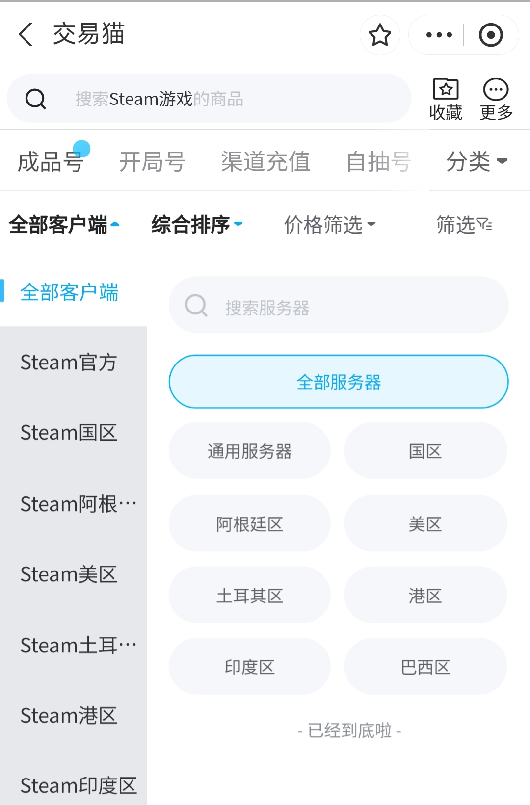The width and height of the screenshot is (530, 805).
Task: Select the 全部服务器 option
Action: click(x=339, y=382)
